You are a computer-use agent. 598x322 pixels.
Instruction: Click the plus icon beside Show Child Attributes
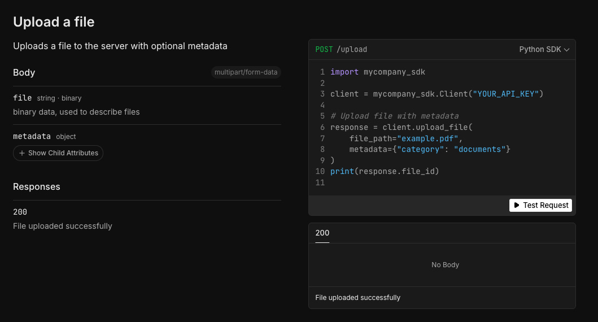coord(21,153)
